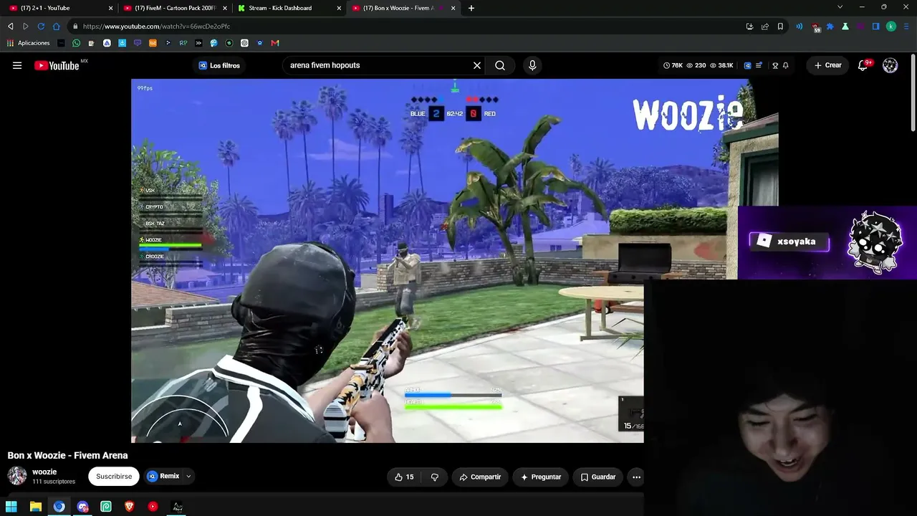The height and width of the screenshot is (516, 917).
Task: Dislike the video with thumbs down
Action: 434,477
